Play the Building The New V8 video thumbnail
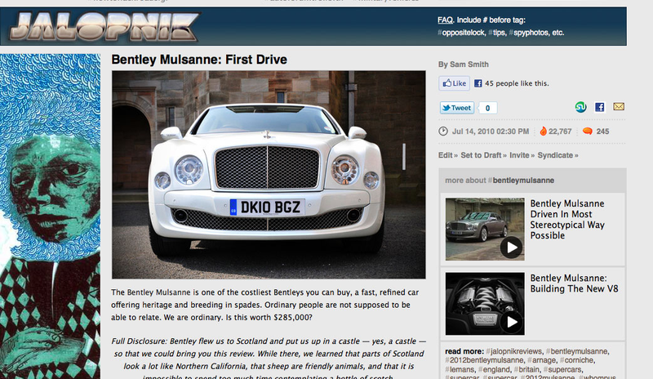Viewport: 653px width, 379px height. [x=485, y=304]
